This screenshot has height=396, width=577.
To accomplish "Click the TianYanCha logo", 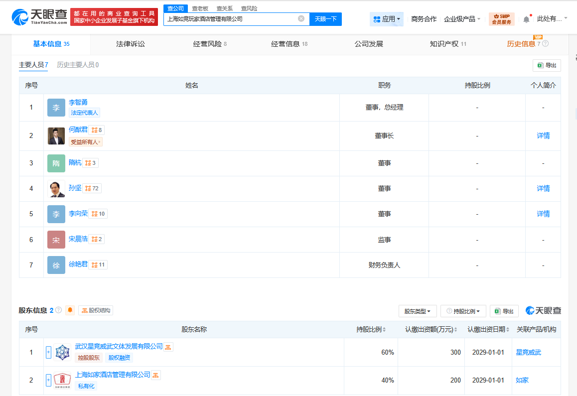I will coord(40,17).
